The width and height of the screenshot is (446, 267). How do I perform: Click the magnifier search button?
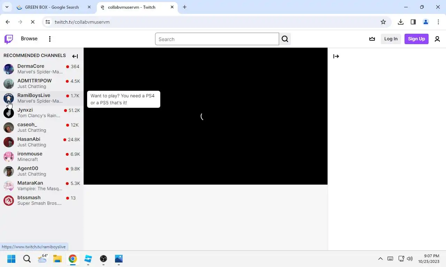[285, 39]
